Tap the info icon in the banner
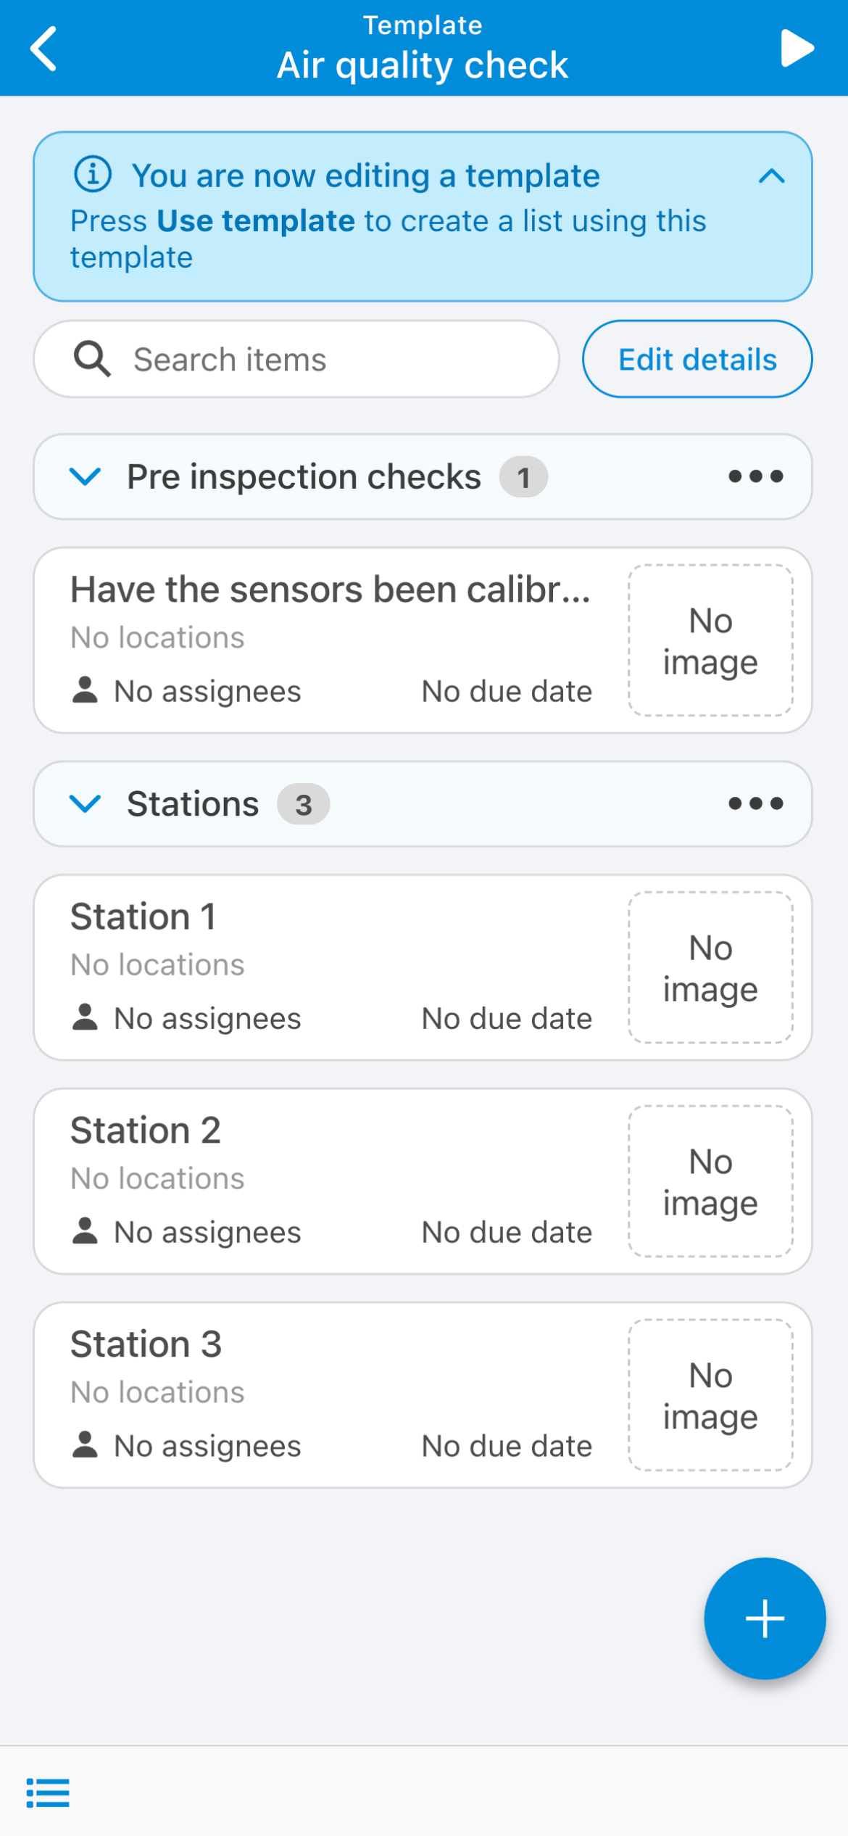This screenshot has height=1836, width=848. (93, 175)
